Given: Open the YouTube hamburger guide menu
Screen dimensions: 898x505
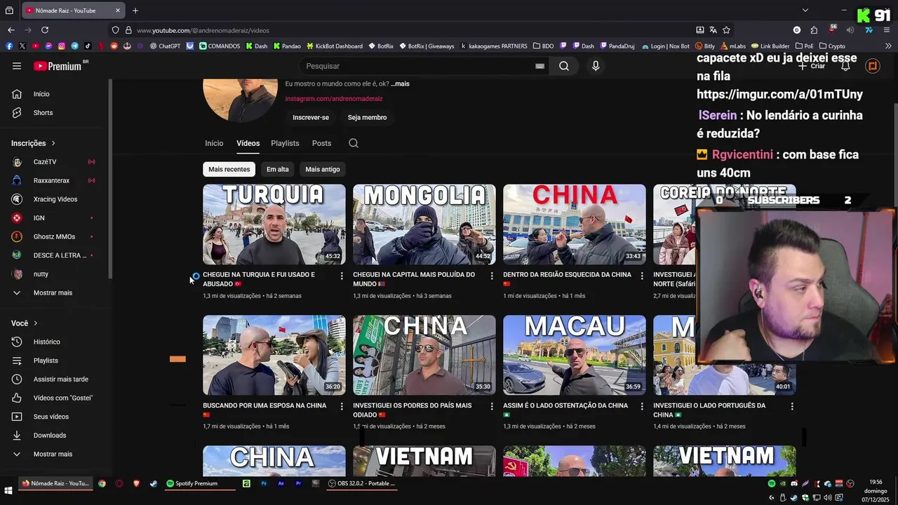Looking at the screenshot, I should tap(17, 66).
